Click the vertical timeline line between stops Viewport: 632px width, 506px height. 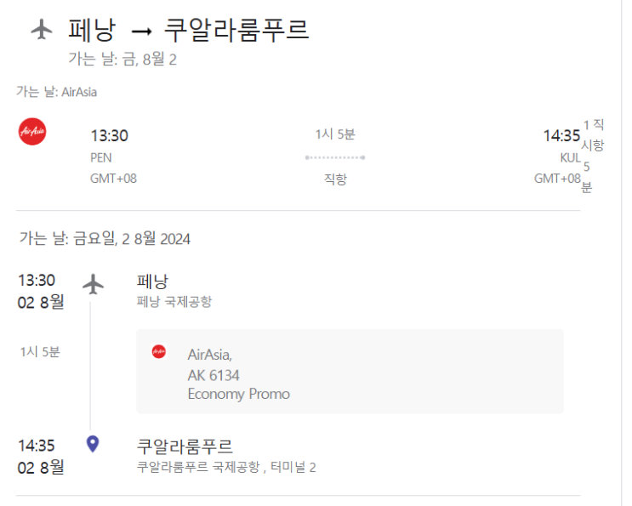(x=92, y=366)
